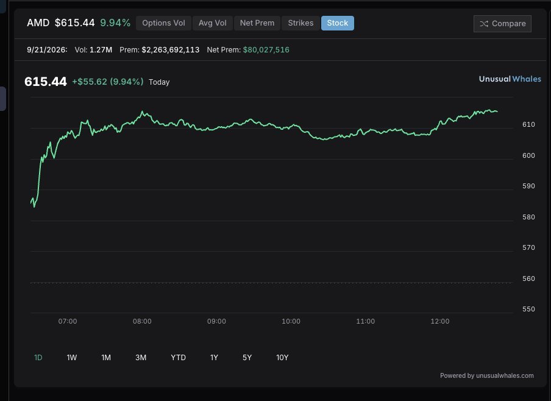Screen dimensions: 551x401
Task: Click the Unusual Whales chart logo
Action: point(510,79)
